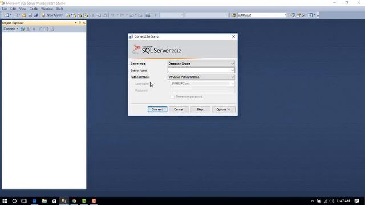Screen dimensions: 365x205
Task: Toggle auto-hide pin on Object Explorer
Action: click(x=80, y=23)
